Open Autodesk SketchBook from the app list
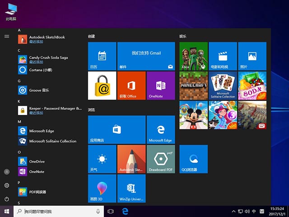This screenshot has height=217, width=289. [50, 39]
